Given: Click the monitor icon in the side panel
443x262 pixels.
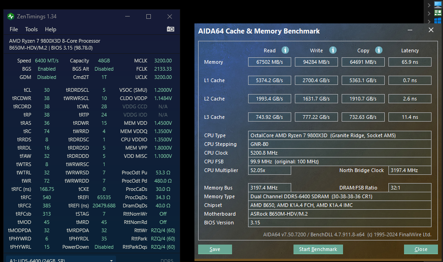Looking at the screenshot, I should 437,5.
